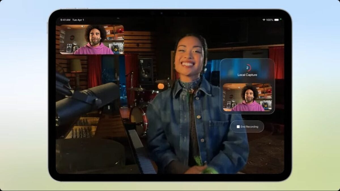Tap the 9:41 AM clock
The image size is (340, 191).
tap(65, 20)
